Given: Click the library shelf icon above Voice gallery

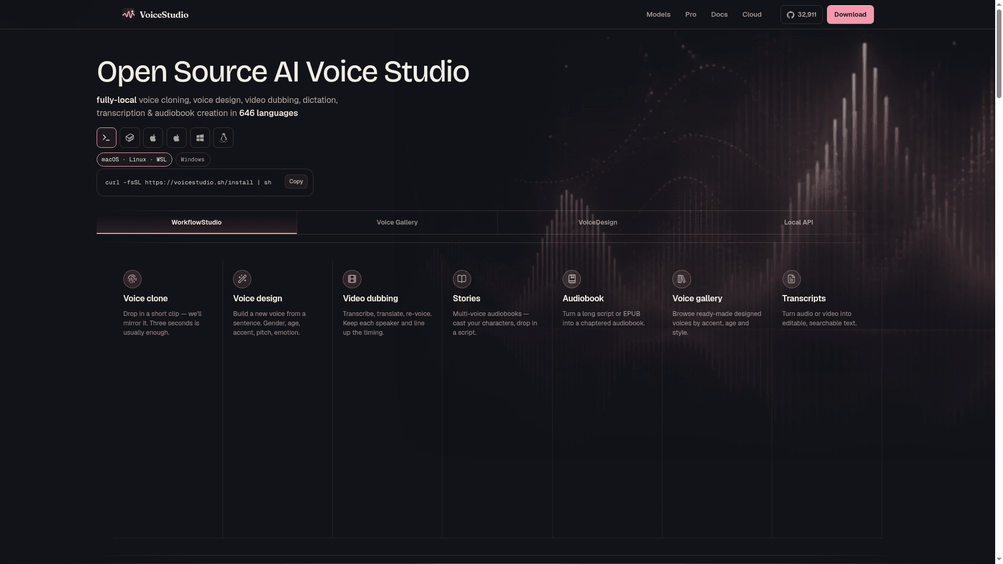Looking at the screenshot, I should tap(682, 279).
